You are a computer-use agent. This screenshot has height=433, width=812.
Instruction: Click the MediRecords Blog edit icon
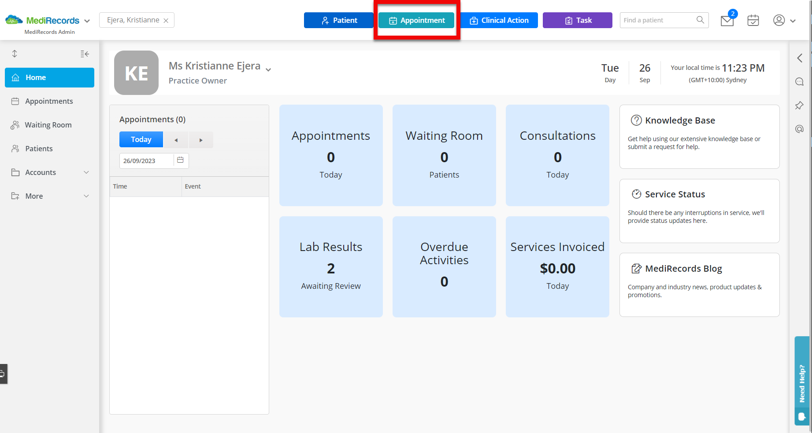pos(636,268)
